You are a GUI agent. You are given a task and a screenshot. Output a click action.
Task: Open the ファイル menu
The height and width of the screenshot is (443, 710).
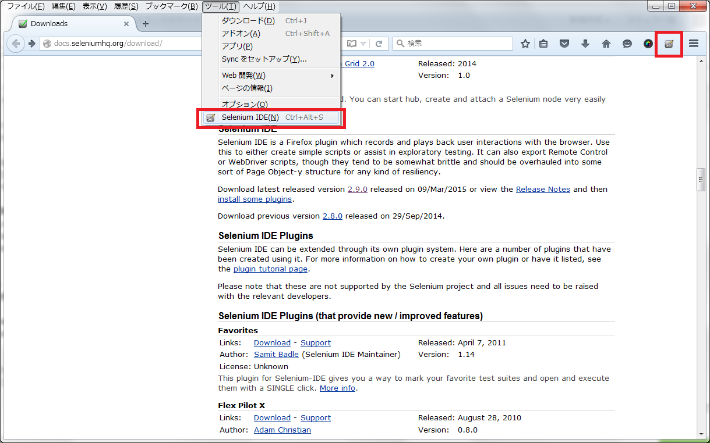25,6
